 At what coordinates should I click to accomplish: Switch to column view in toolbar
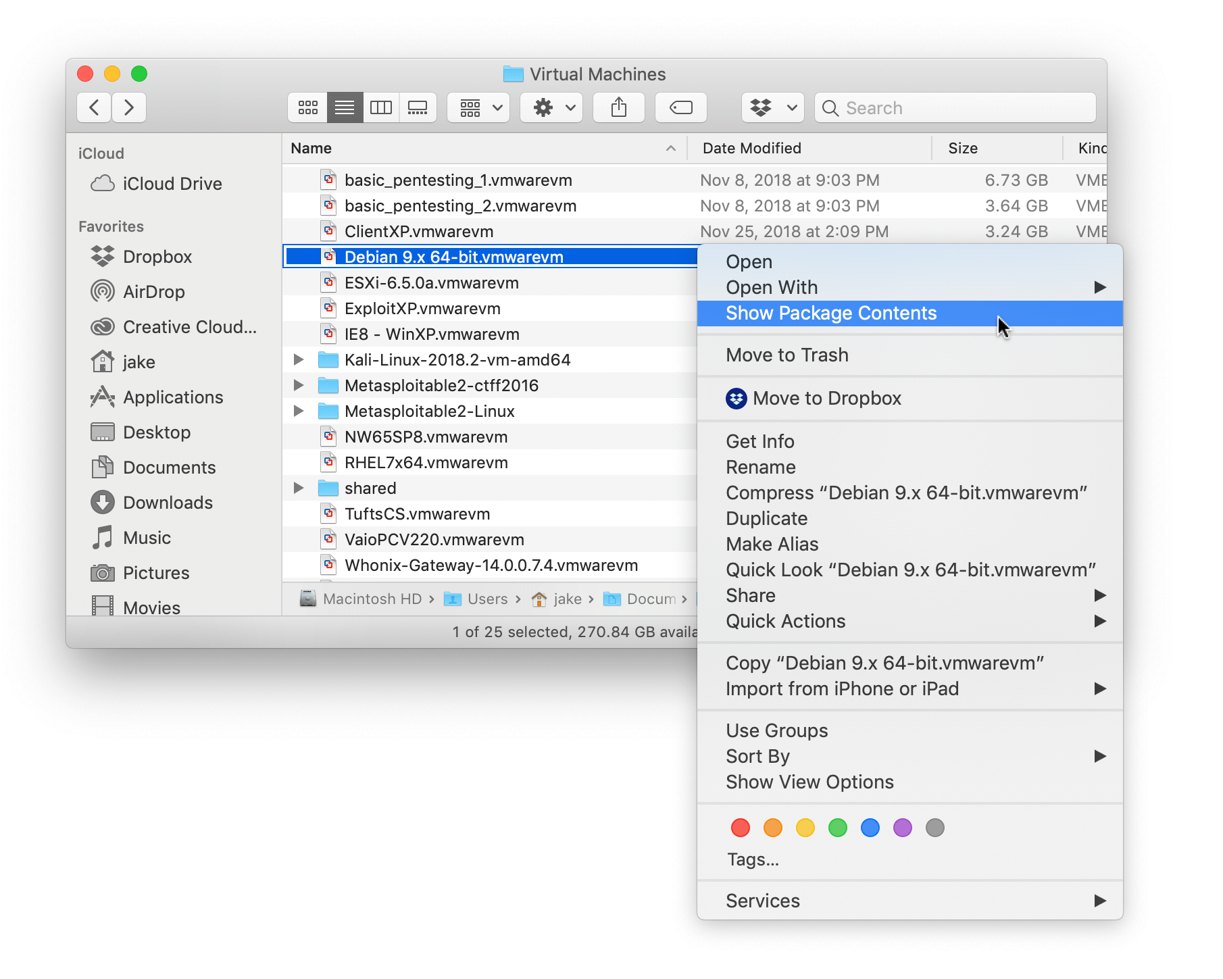(x=381, y=108)
